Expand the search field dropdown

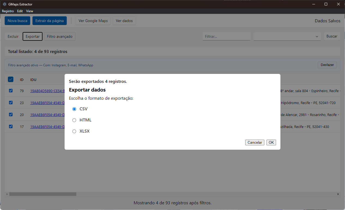(287, 36)
